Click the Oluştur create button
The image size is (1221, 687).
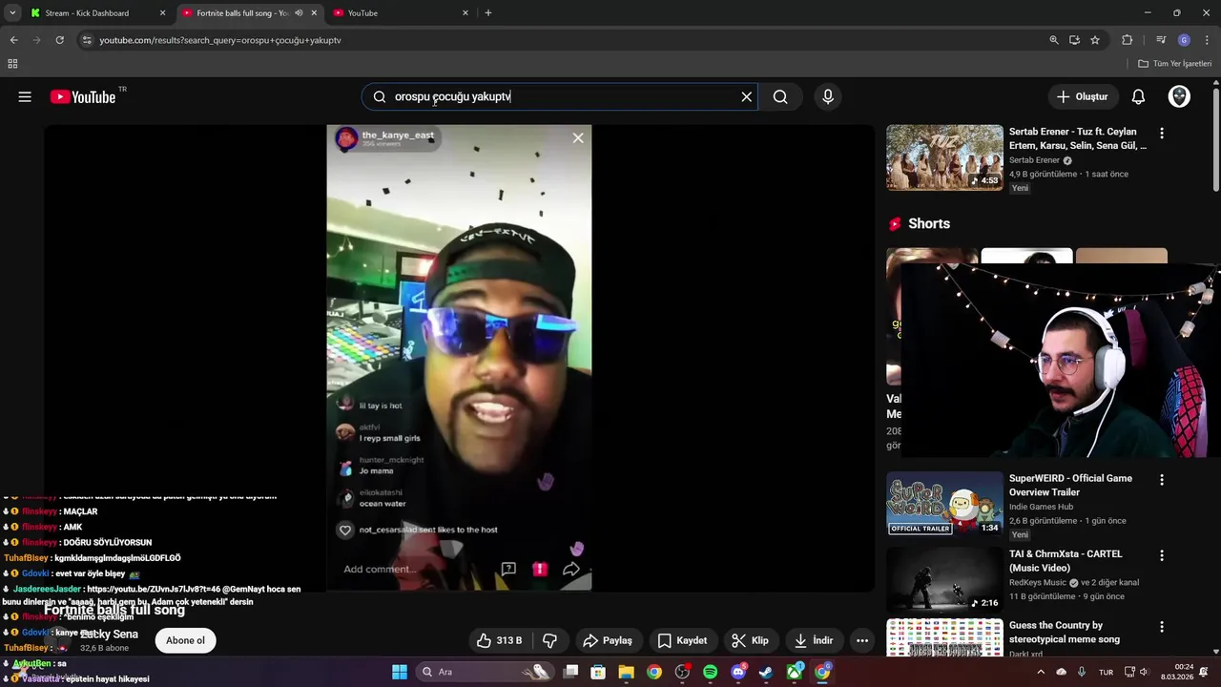[1082, 96]
